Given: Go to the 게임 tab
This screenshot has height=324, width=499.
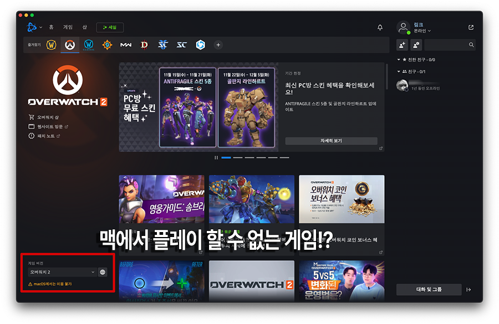Looking at the screenshot, I should pos(68,27).
